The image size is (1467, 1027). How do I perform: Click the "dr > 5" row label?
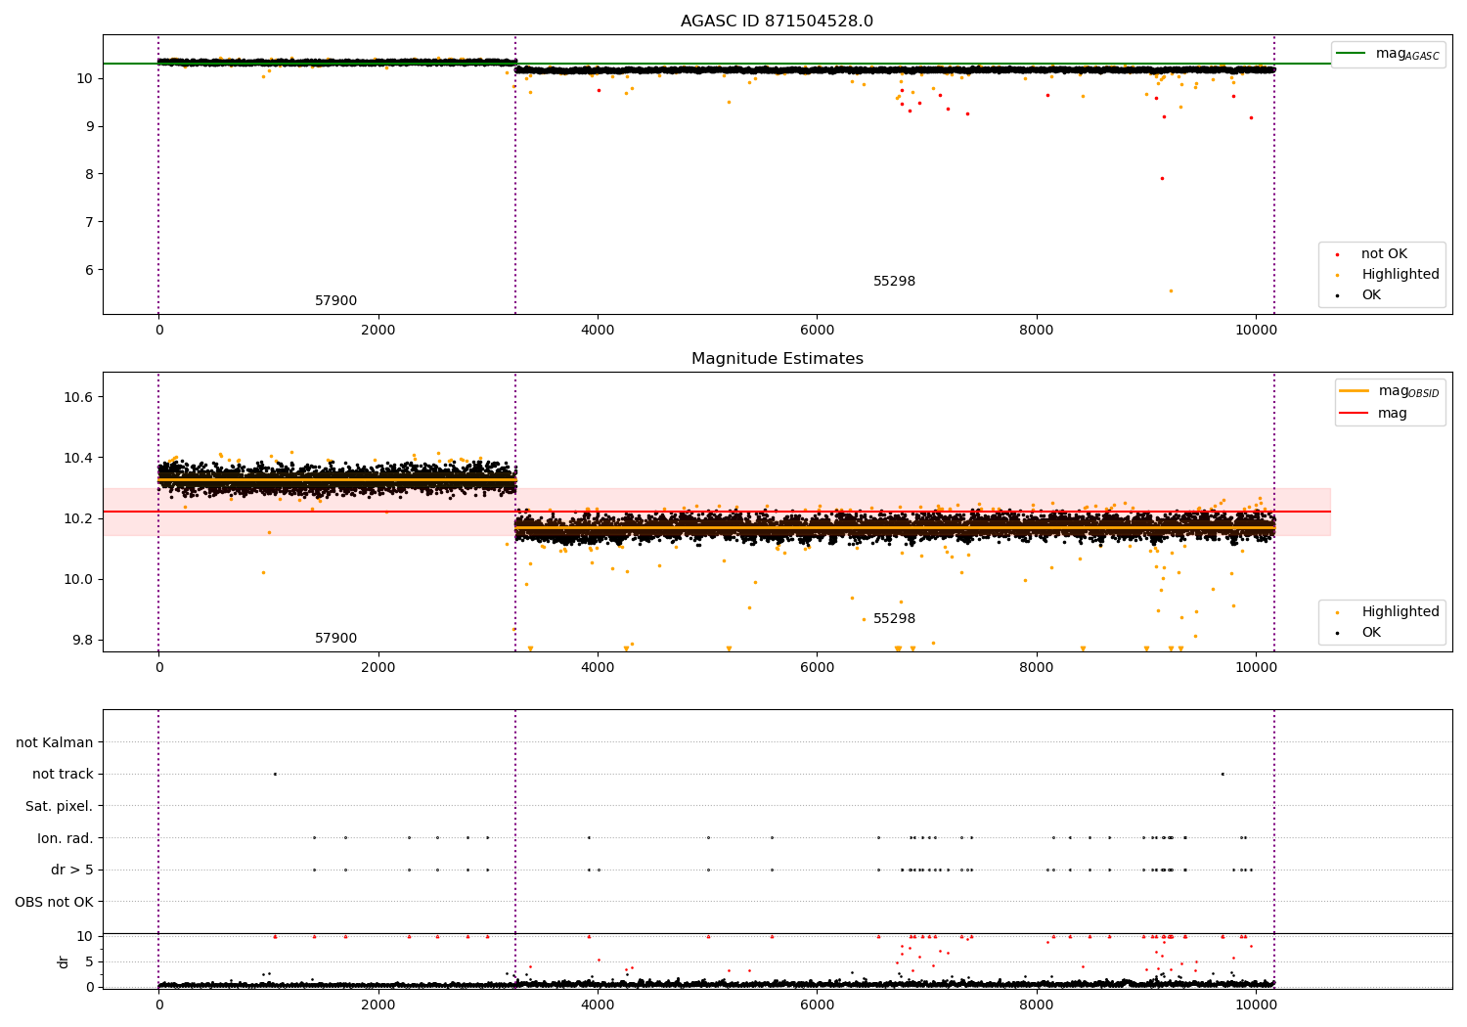point(72,871)
